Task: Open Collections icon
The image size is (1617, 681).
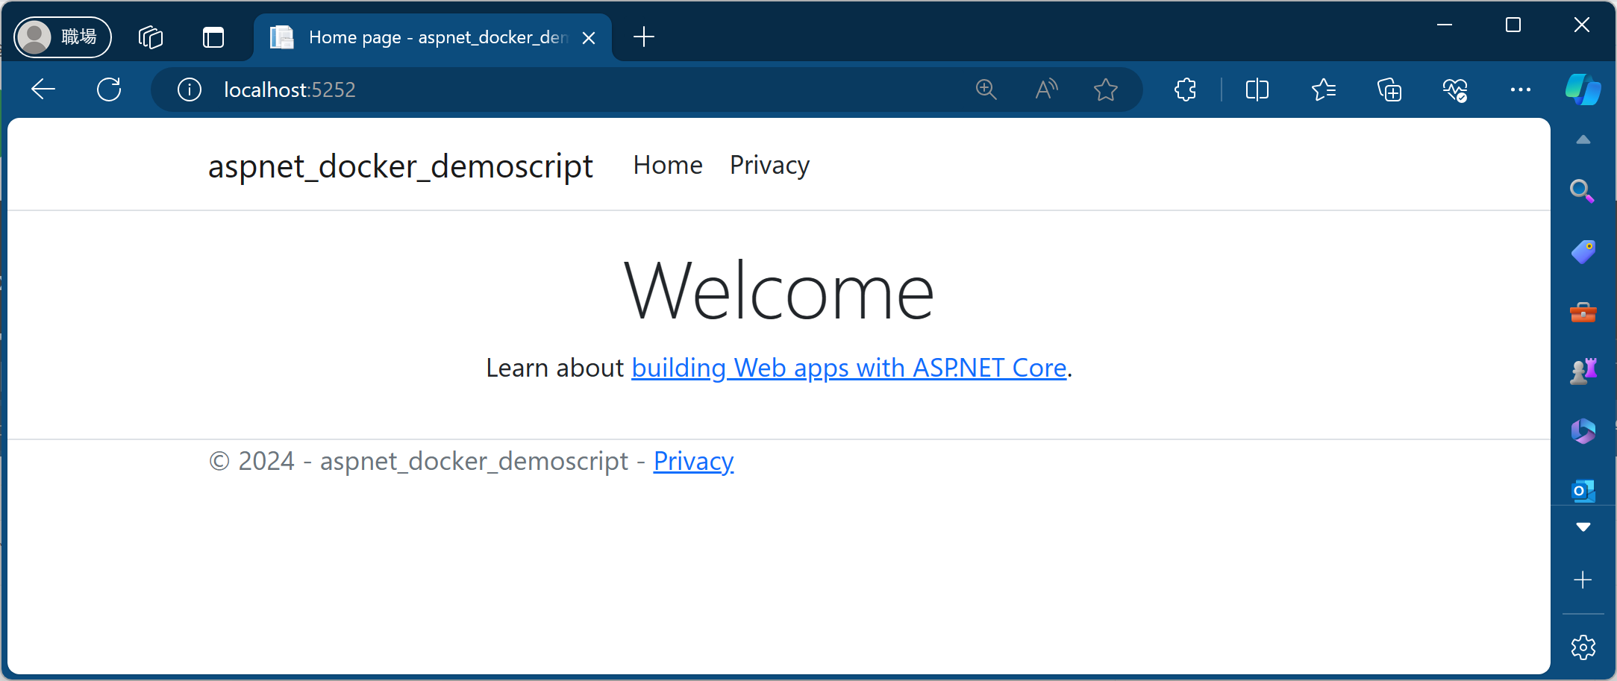Action: click(x=1389, y=90)
